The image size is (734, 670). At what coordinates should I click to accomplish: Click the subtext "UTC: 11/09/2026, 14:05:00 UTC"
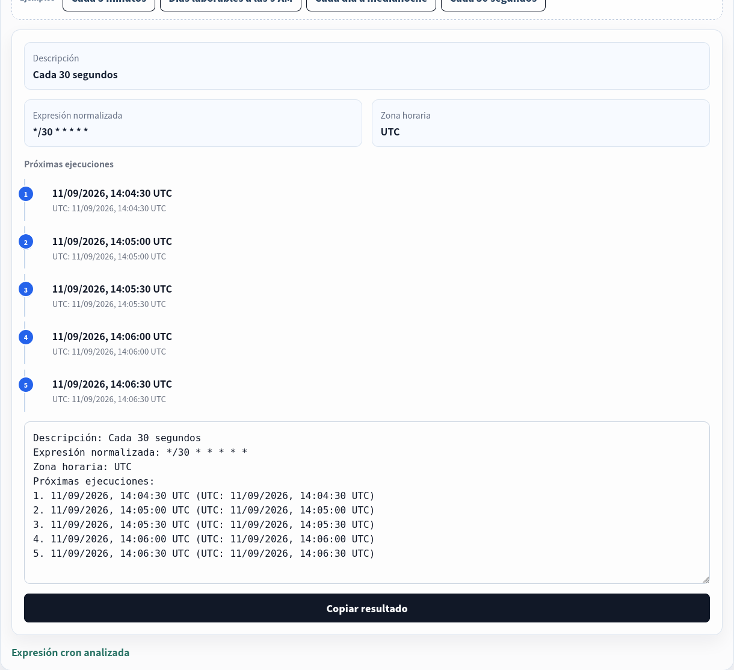pyautogui.click(x=109, y=256)
